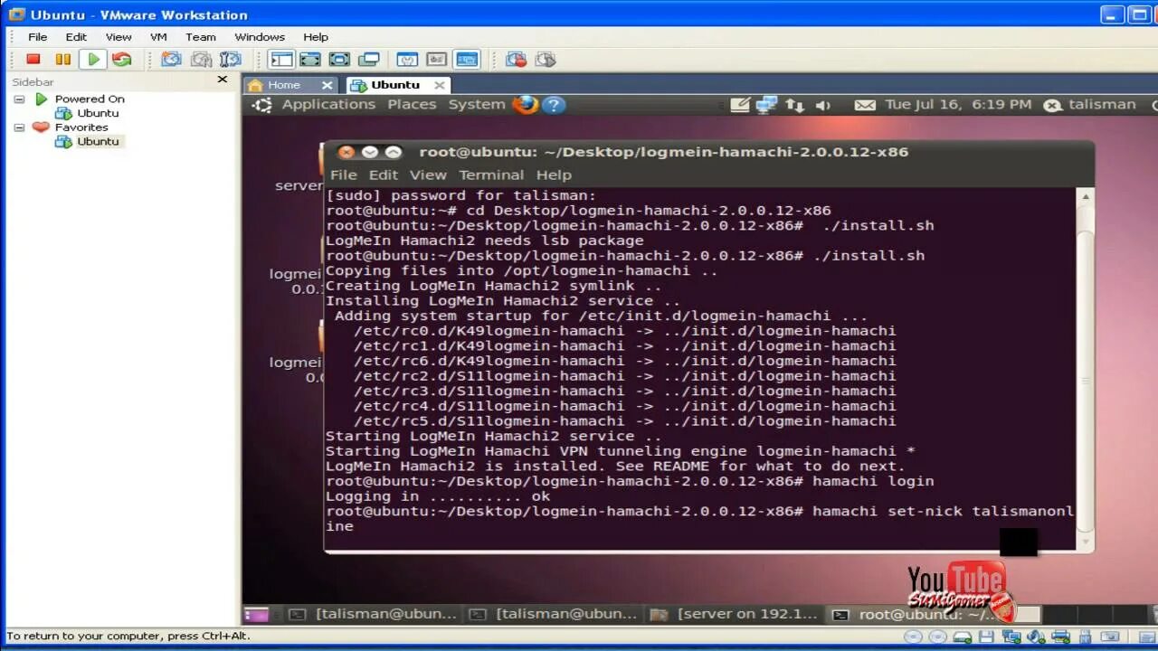Open the VM menu

[x=158, y=37]
